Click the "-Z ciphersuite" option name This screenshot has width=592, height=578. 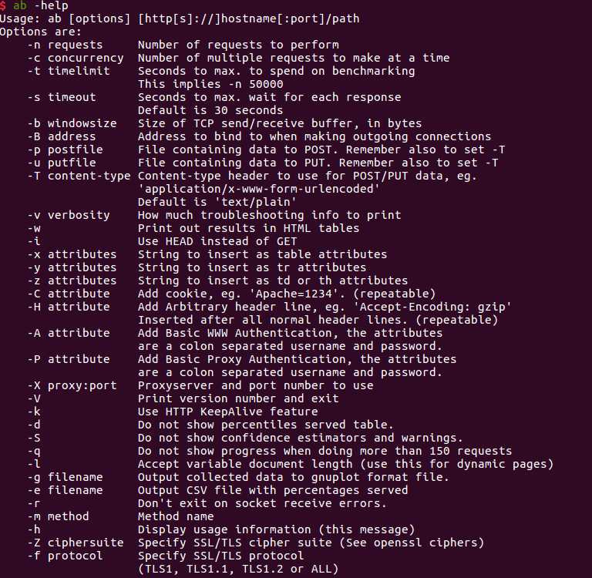tap(75, 543)
